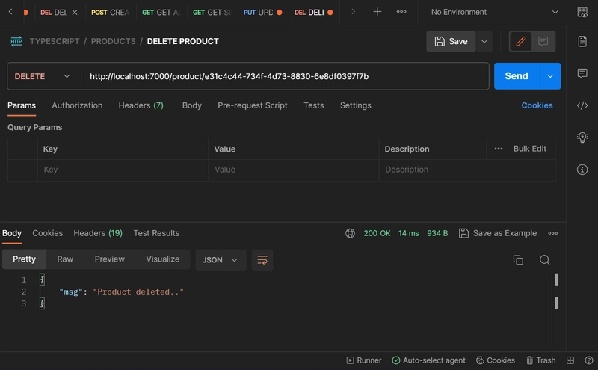Screen dimensions: 598x370
Task: Click the PRODUCTS breadcrumb
Action: point(113,41)
